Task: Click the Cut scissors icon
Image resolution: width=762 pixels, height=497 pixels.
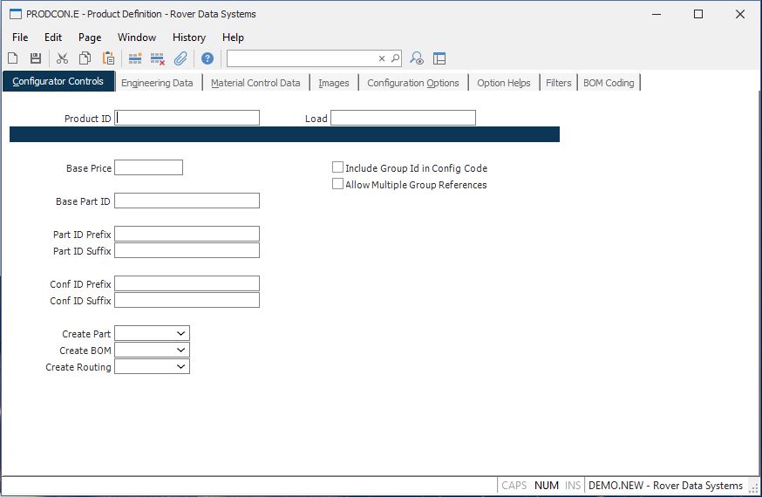Action: click(62, 58)
